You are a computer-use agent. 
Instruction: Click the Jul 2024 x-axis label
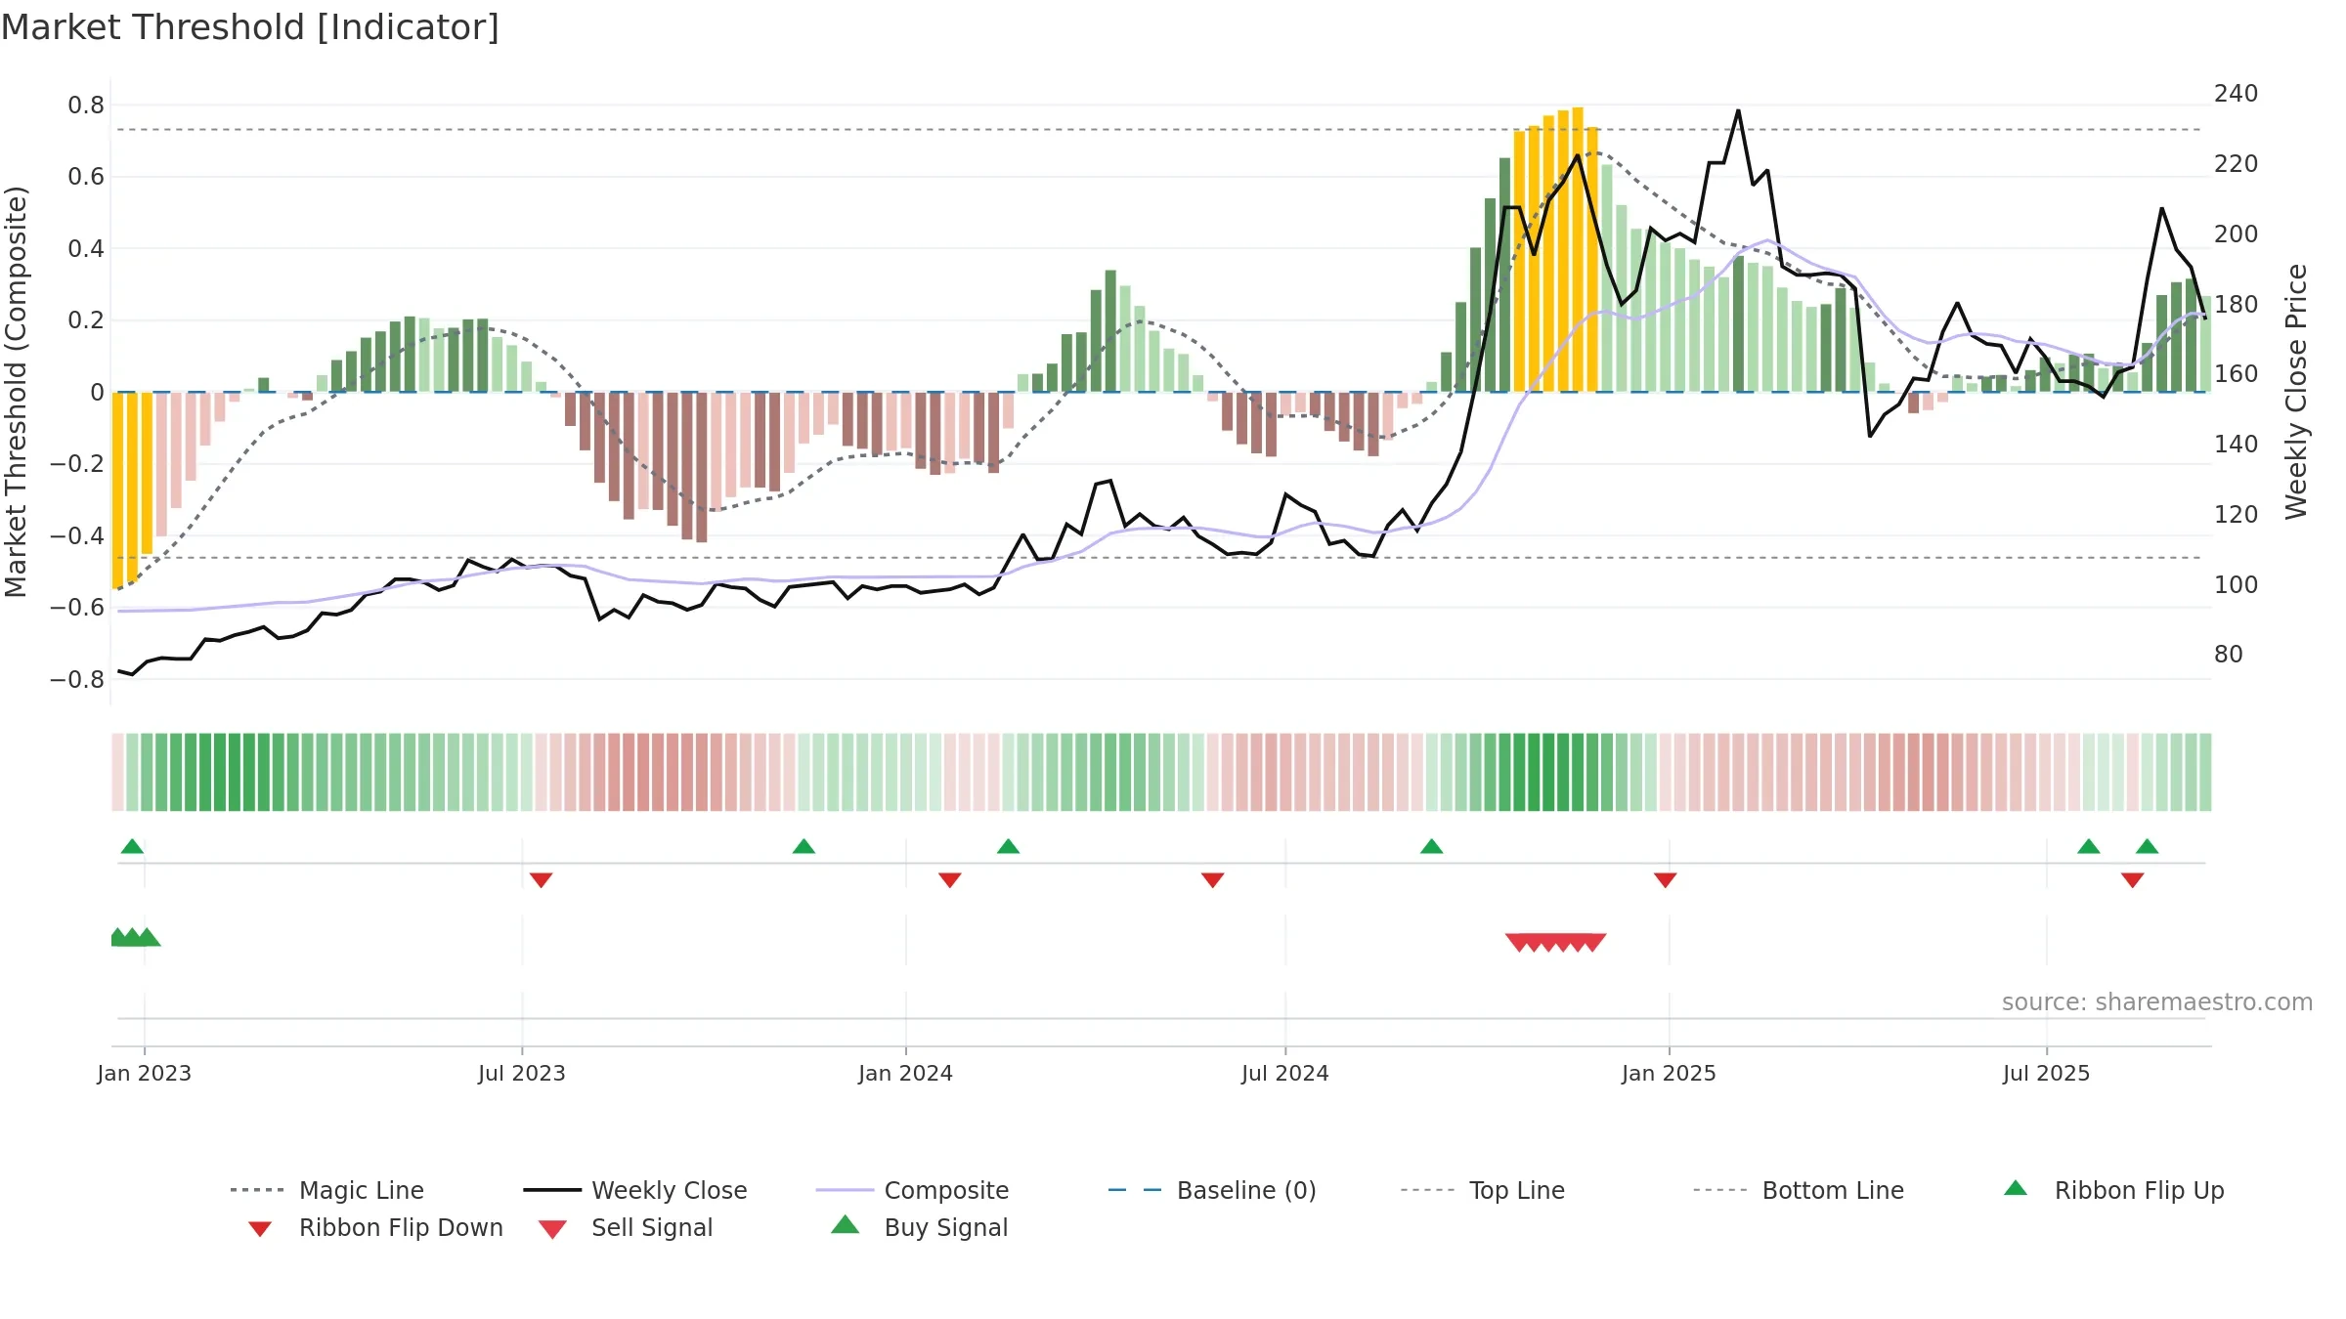point(1285,1073)
